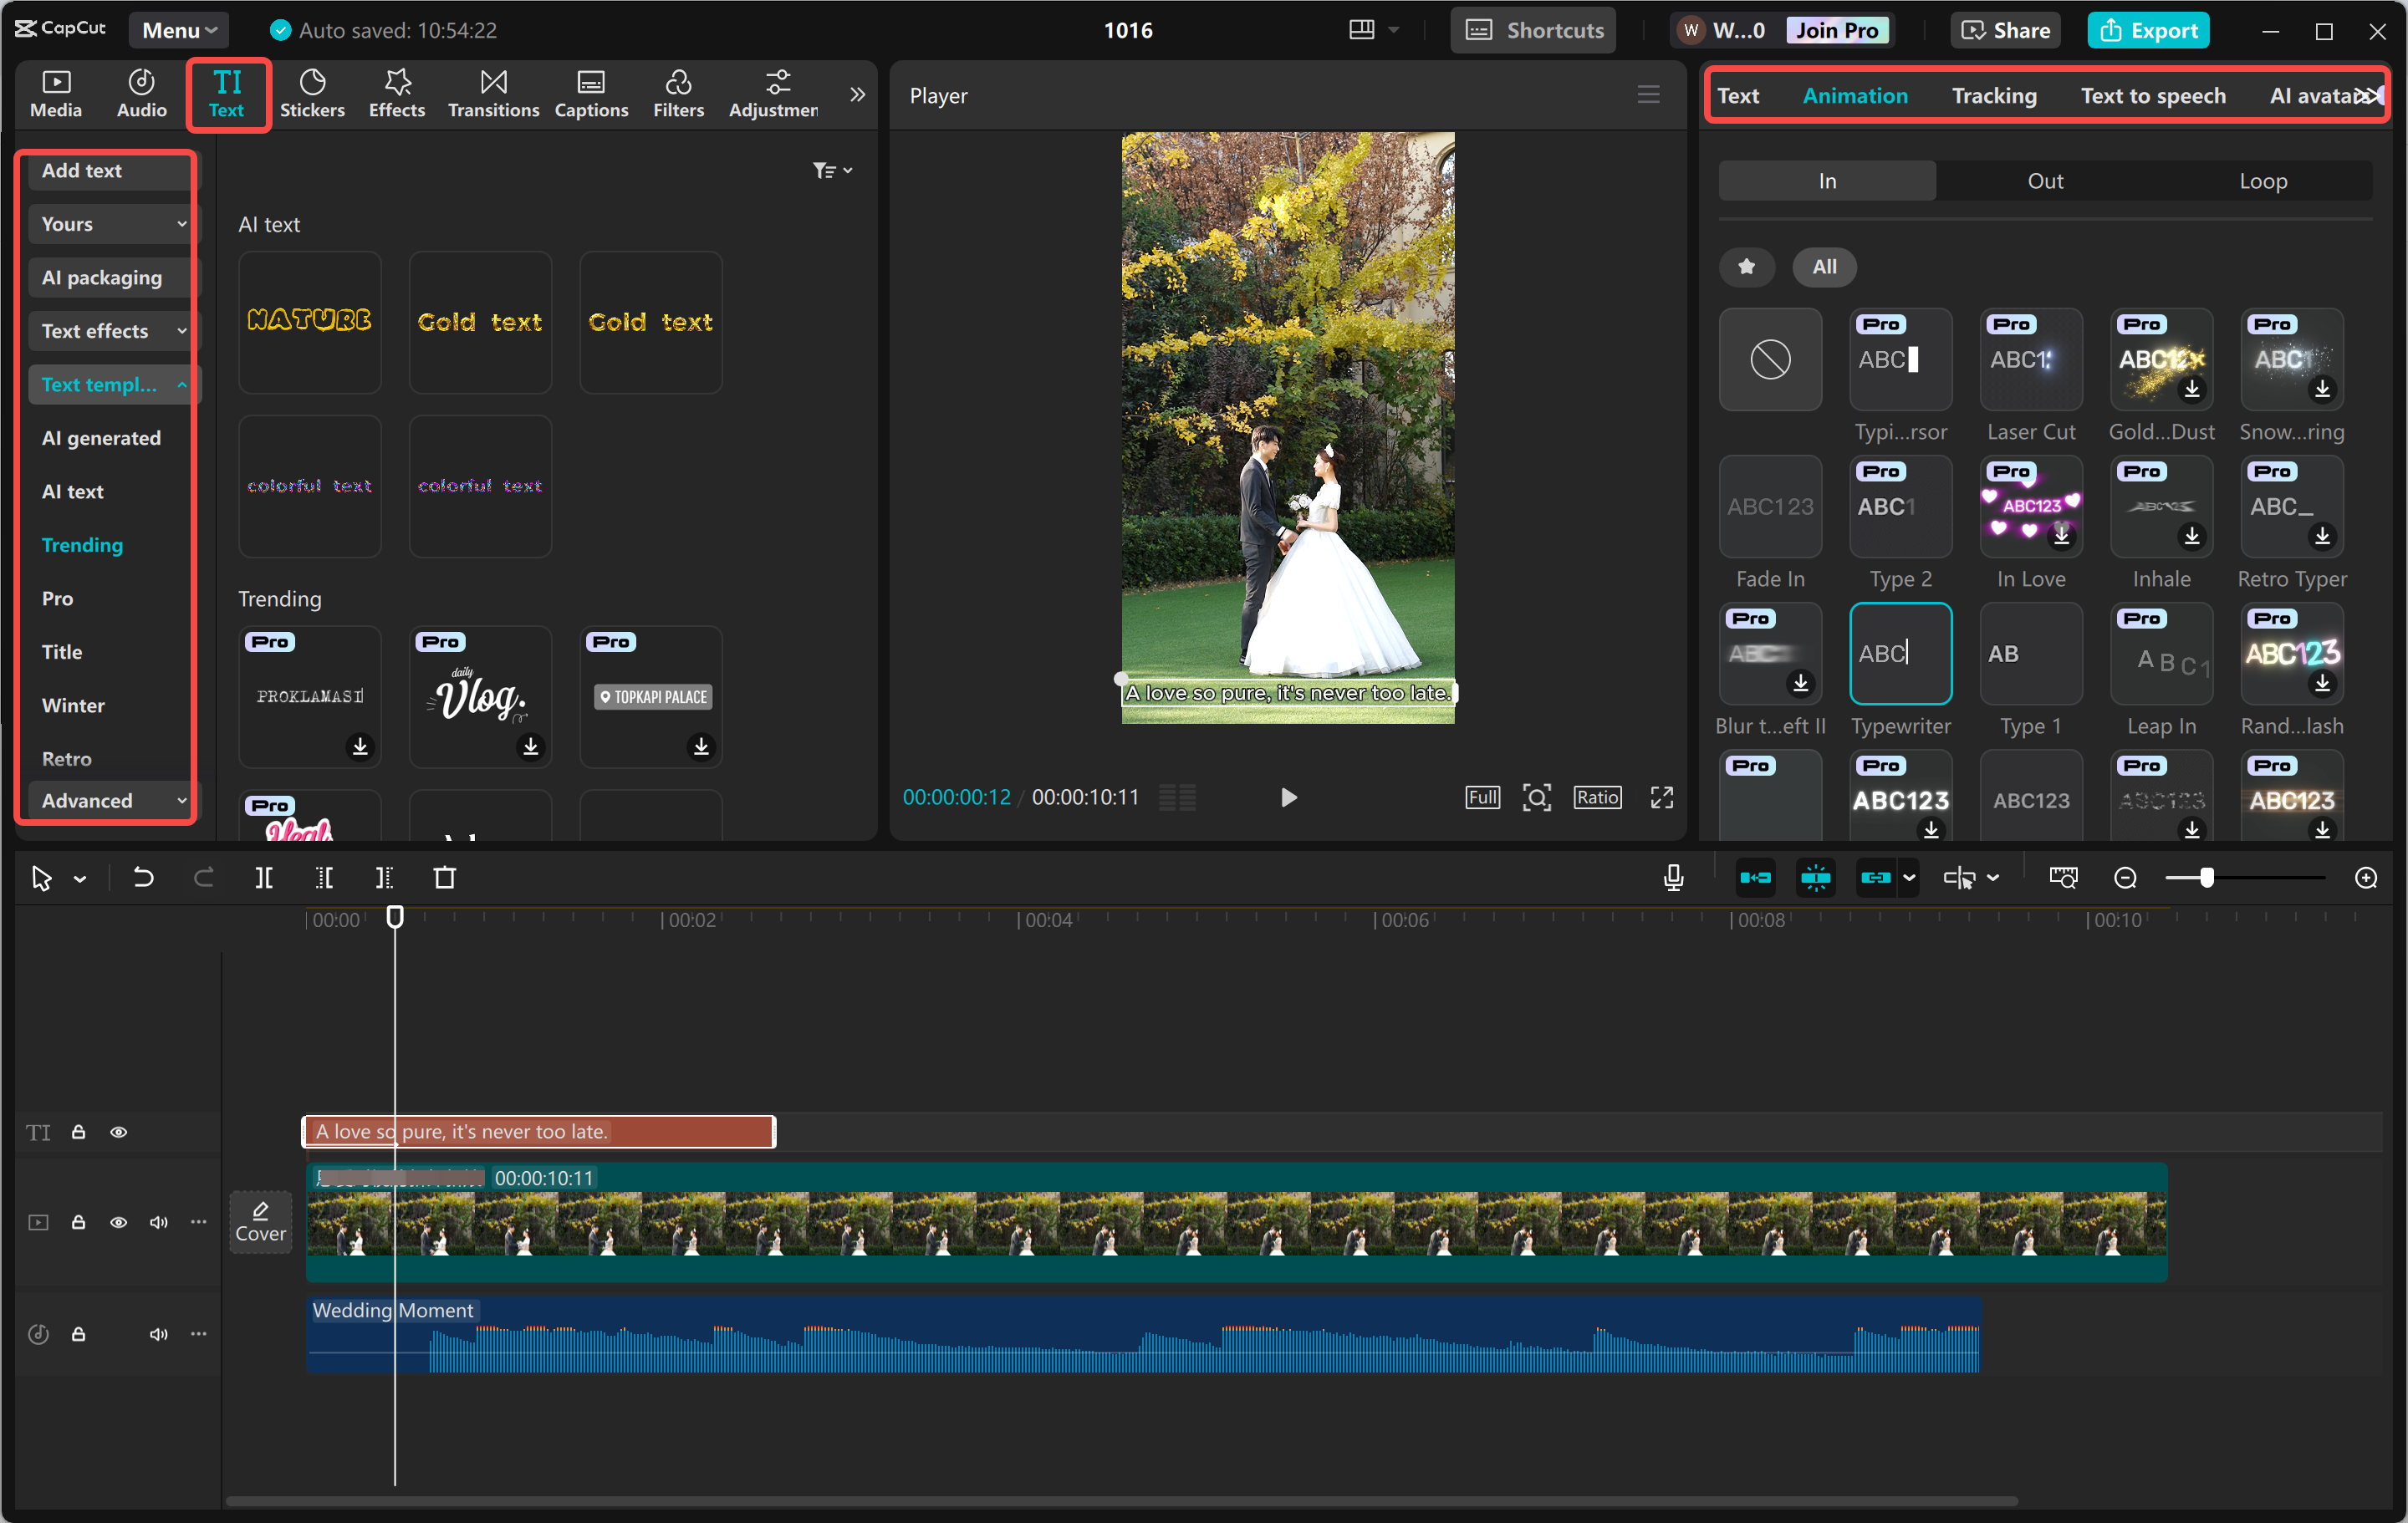Open the Filters panel
2408x1523 pixels.
678,93
